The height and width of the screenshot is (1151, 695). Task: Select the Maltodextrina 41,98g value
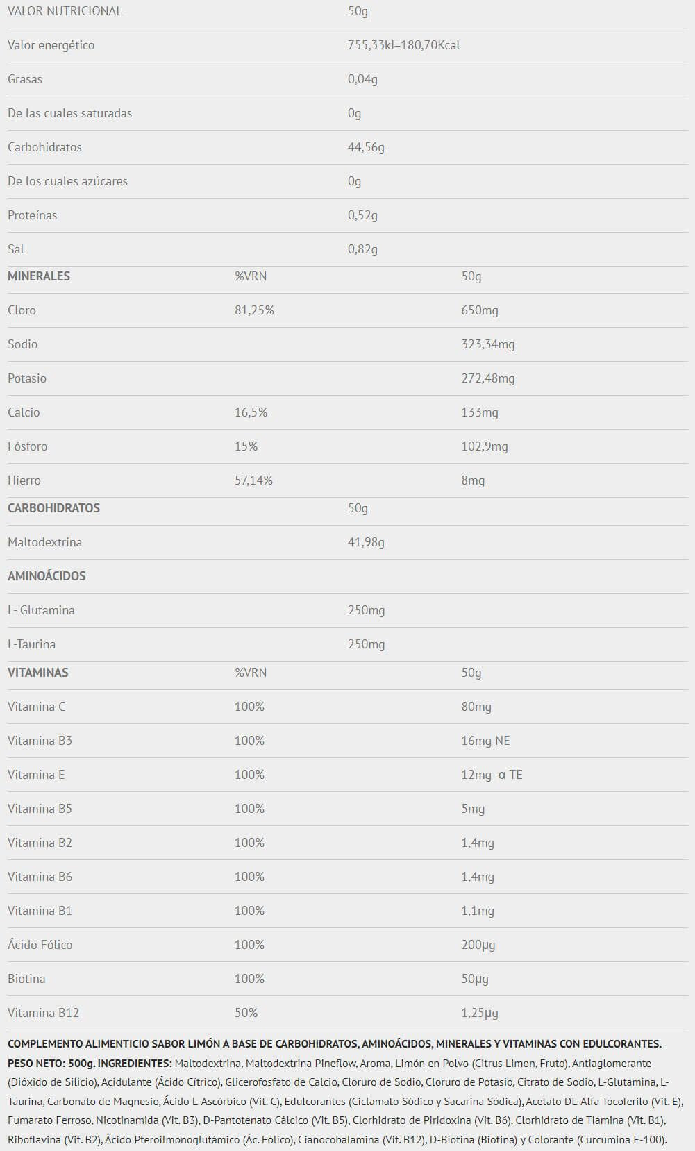click(366, 542)
